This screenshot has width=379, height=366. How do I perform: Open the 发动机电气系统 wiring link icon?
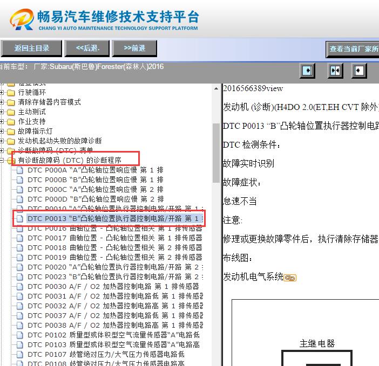[x=290, y=278]
